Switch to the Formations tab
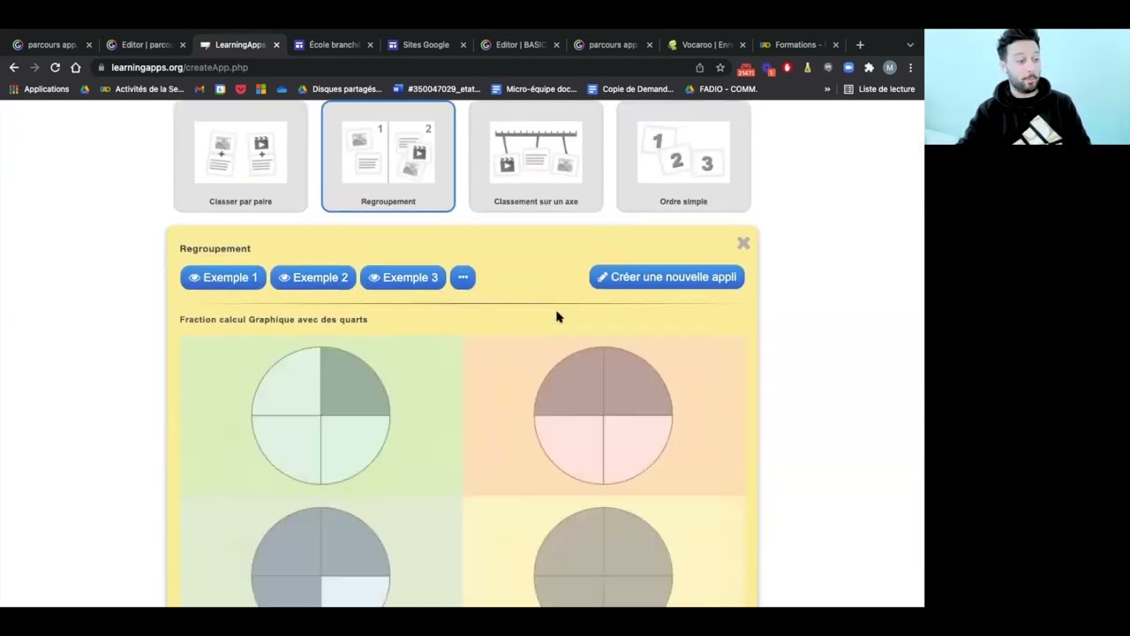 tap(799, 44)
